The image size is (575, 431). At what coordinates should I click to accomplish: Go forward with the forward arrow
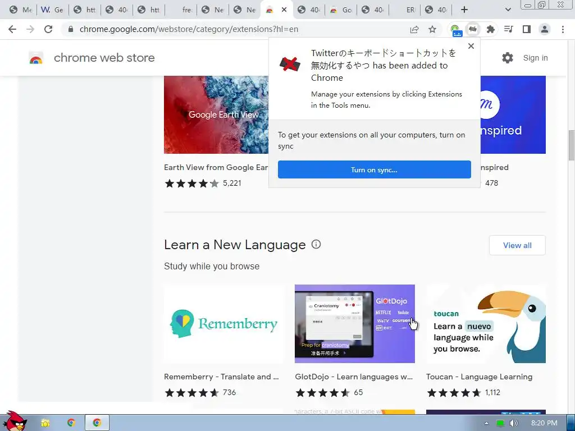click(30, 29)
